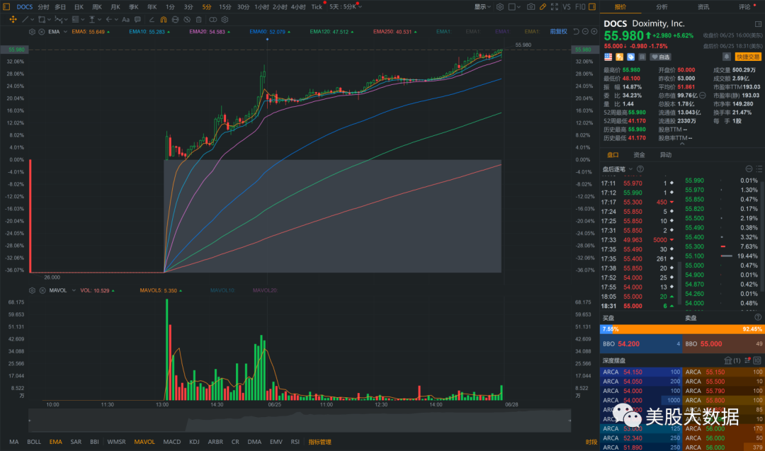
Task: Switch to the 分时 intraday chart
Action: pyautogui.click(x=43, y=7)
